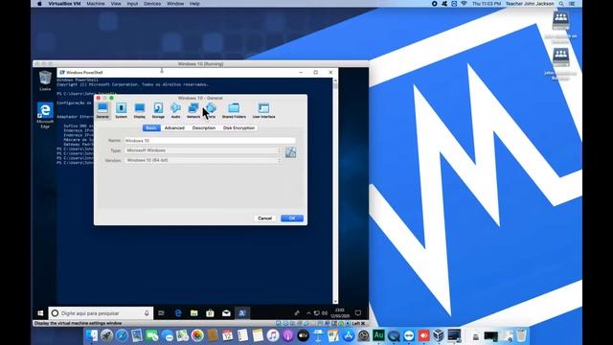
Task: Click user name Teacher John Jackson
Action: click(x=530, y=4)
